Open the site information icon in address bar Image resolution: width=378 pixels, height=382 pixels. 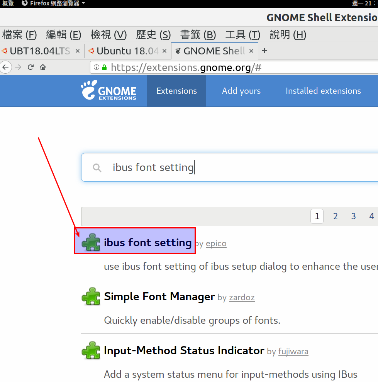tap(97, 67)
